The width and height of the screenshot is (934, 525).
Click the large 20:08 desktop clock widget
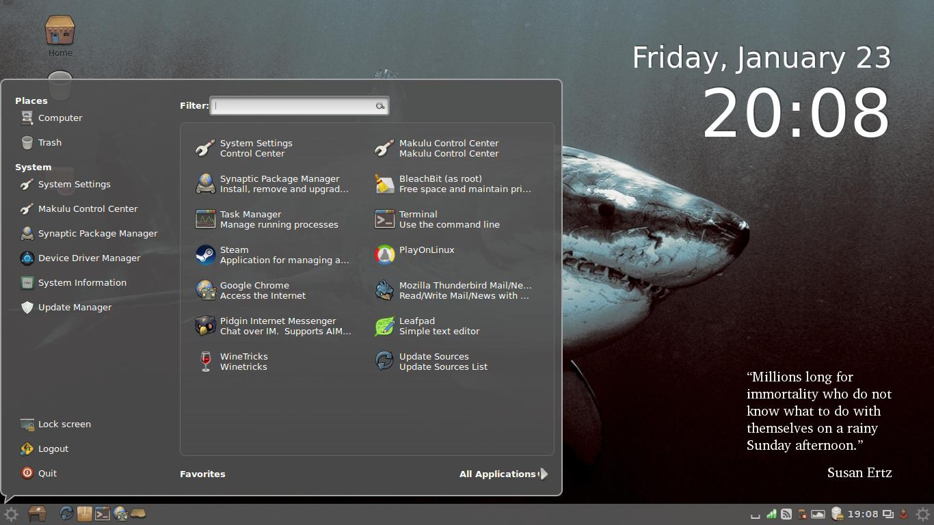[x=797, y=113]
